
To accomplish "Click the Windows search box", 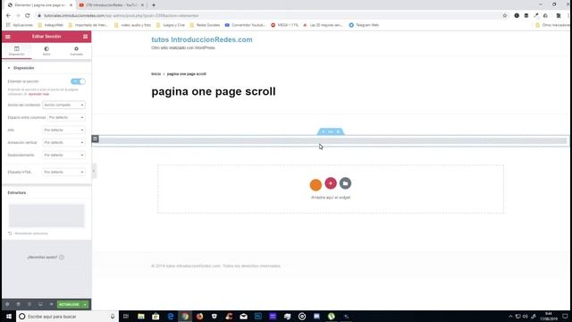I will coord(67,317).
